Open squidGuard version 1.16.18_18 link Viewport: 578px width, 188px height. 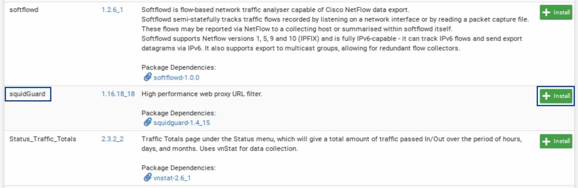click(x=118, y=94)
